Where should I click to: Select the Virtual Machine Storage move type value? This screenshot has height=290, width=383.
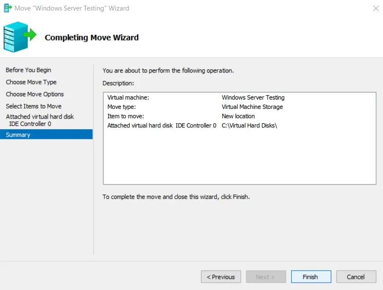click(252, 107)
